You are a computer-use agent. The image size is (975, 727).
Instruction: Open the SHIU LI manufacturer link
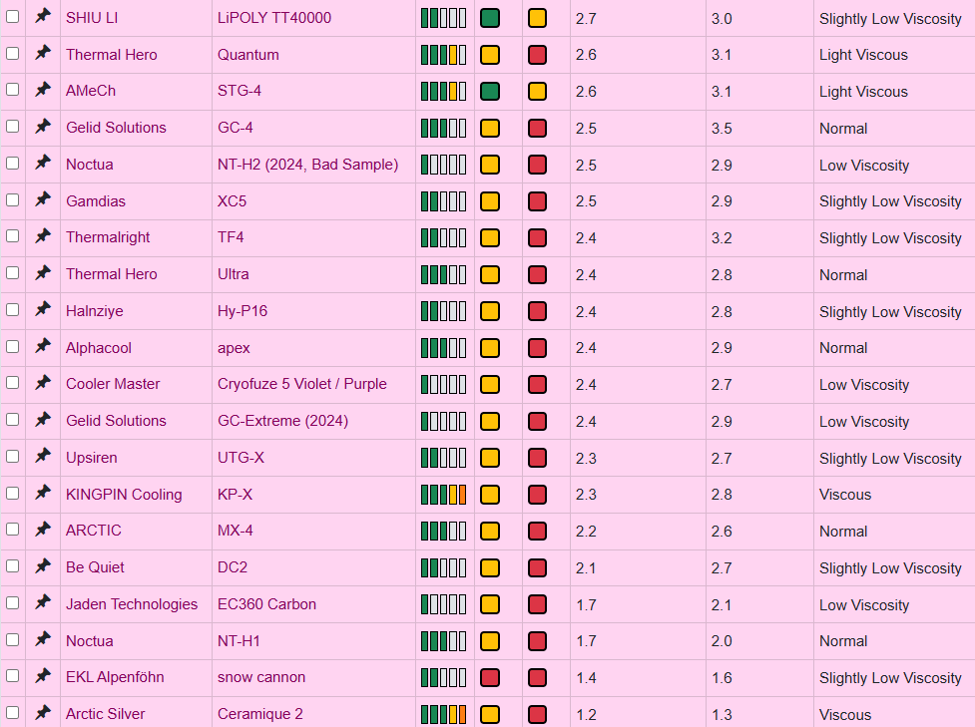(x=92, y=18)
